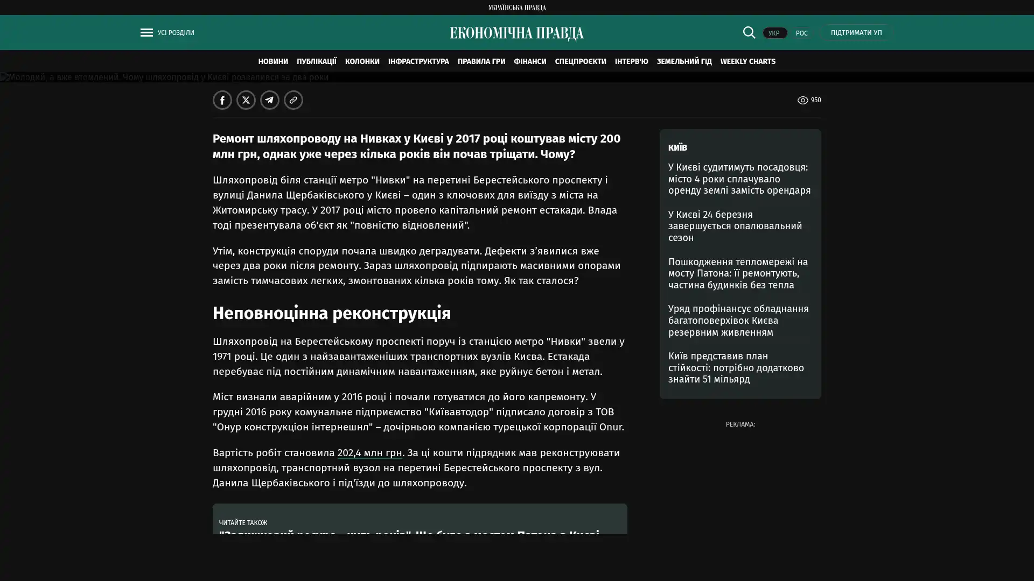
Task: Copy article link icon
Action: tap(293, 100)
